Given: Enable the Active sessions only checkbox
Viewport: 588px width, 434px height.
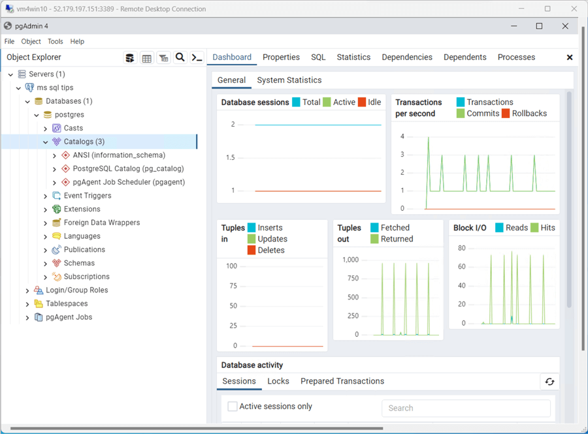Looking at the screenshot, I should click(233, 407).
